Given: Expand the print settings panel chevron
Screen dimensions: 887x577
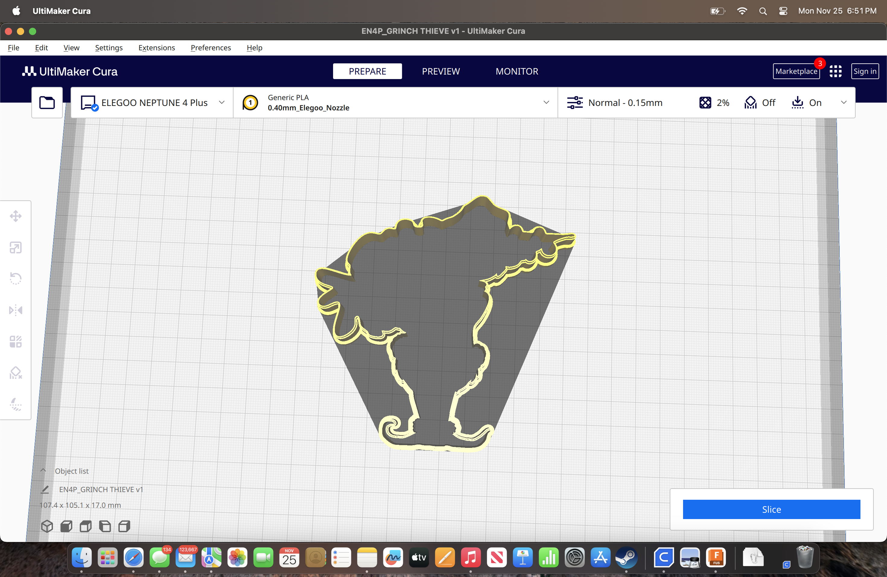Looking at the screenshot, I should 844,103.
